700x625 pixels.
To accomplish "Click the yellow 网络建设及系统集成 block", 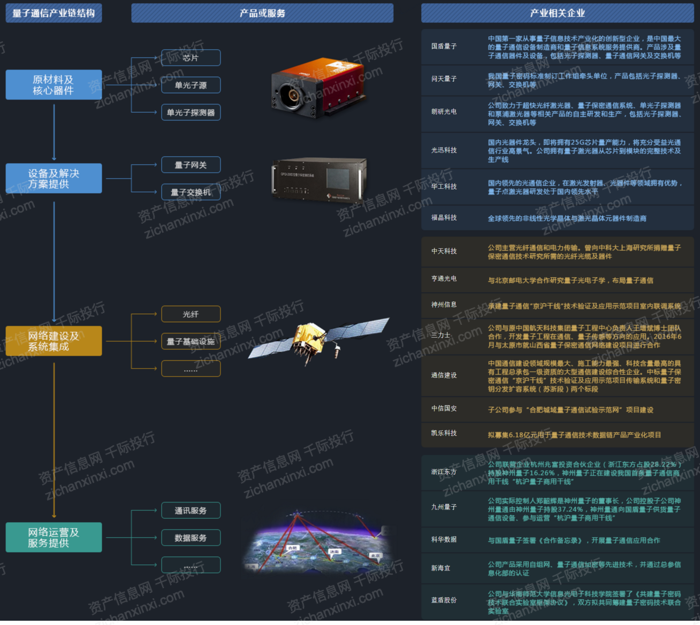I will point(54,341).
